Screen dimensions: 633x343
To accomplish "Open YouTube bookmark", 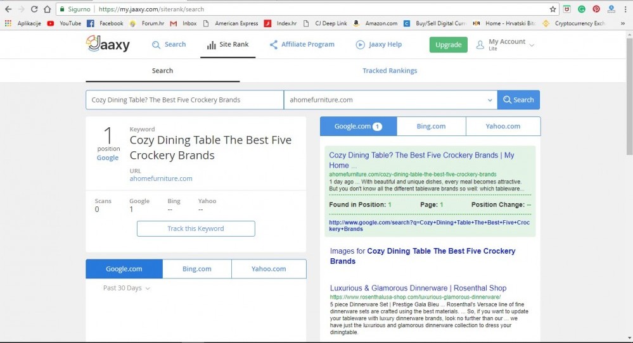I will coord(64,23).
